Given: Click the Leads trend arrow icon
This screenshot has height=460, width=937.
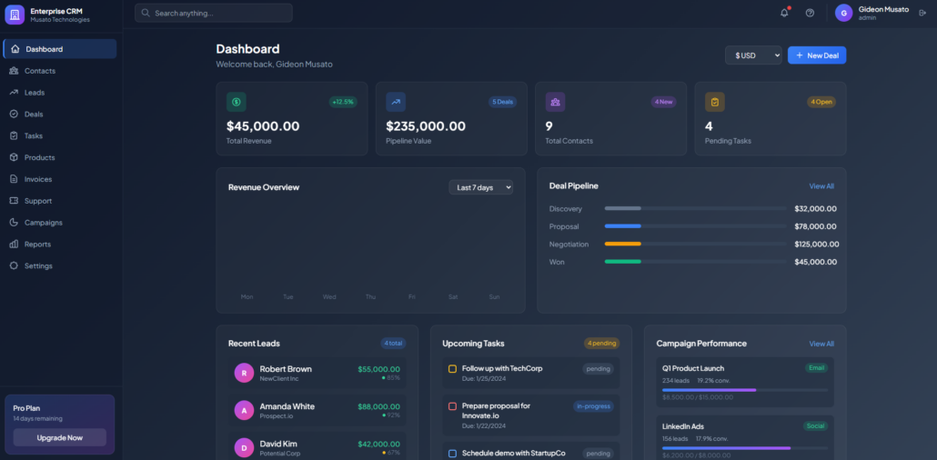Looking at the screenshot, I should coord(14,93).
